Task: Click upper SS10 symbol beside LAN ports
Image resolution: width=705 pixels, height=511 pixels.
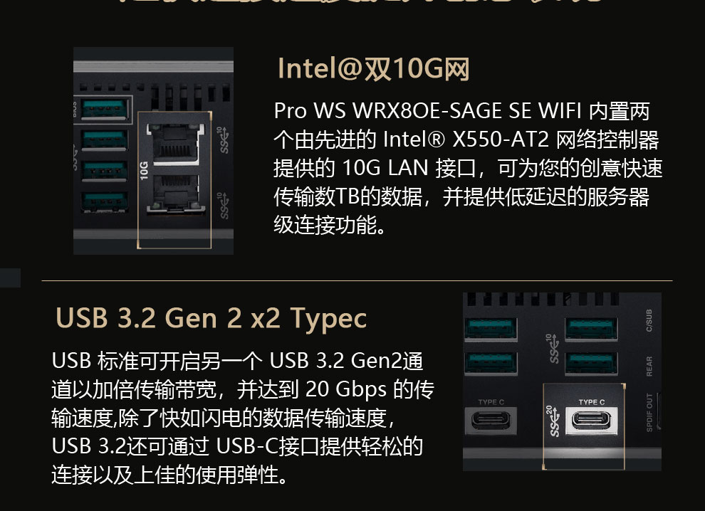Action: pyautogui.click(x=224, y=141)
